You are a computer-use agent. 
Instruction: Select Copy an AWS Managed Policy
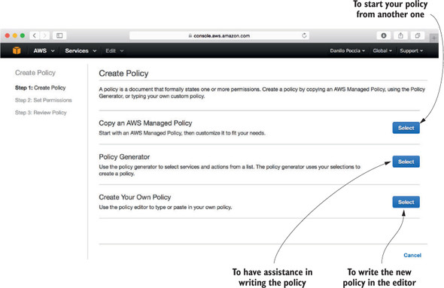point(406,128)
